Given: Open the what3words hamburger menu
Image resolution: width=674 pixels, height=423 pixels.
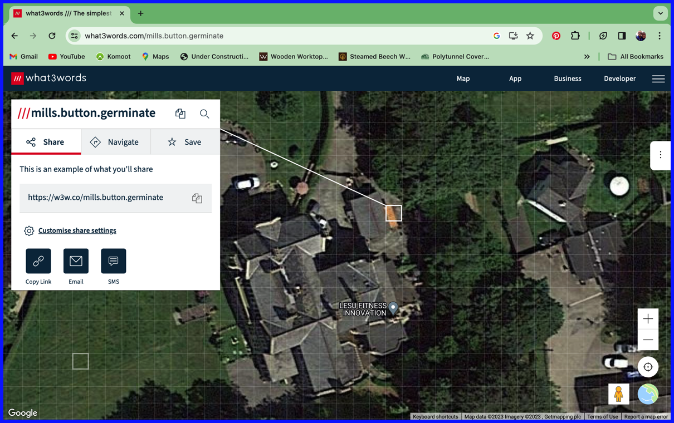Looking at the screenshot, I should pyautogui.click(x=658, y=79).
